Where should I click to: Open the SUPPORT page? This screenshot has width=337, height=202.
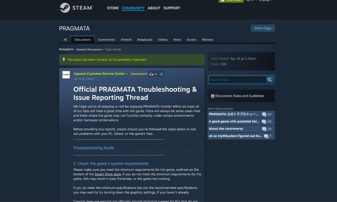[x=172, y=8]
